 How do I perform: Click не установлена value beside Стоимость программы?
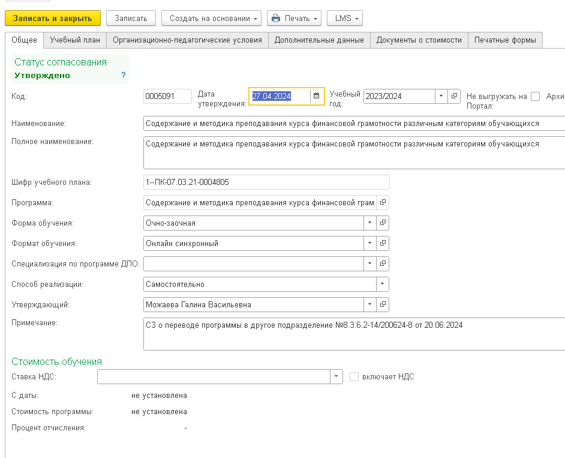coord(160,411)
